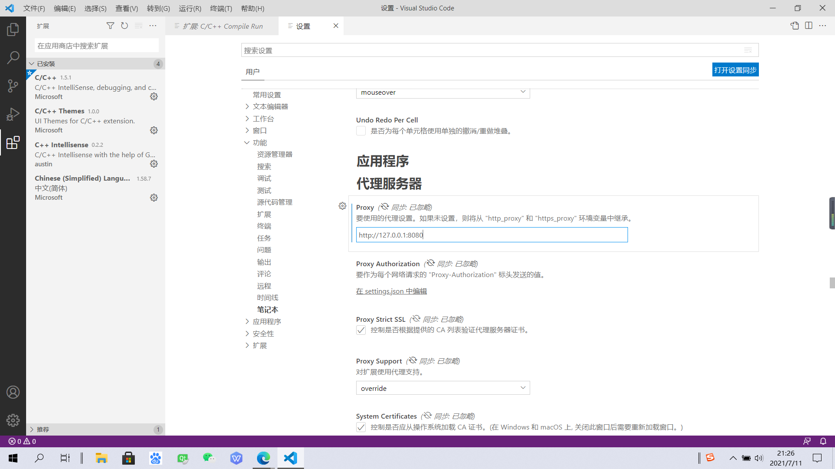Disable the Proxy Strict SSL checkbox
This screenshot has height=469, width=835.
pos(361,330)
